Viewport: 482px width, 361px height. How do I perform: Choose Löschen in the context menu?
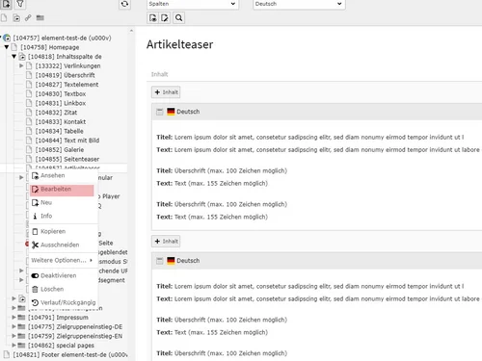pyautogui.click(x=64, y=289)
